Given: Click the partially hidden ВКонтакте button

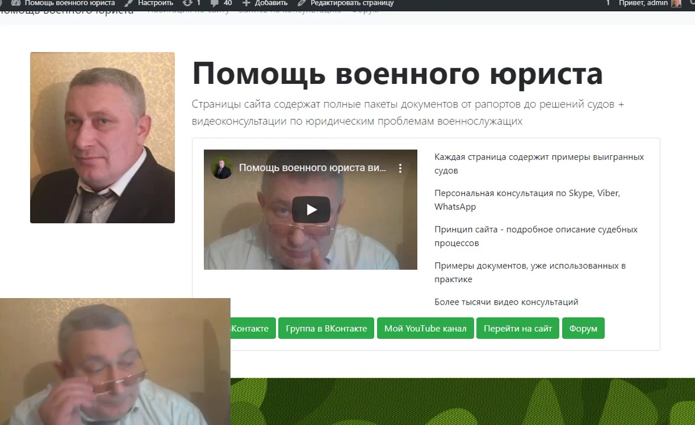Looking at the screenshot, I should (x=253, y=328).
